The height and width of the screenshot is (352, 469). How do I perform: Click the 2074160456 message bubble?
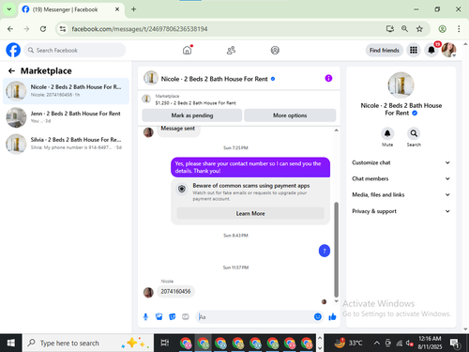[175, 291]
